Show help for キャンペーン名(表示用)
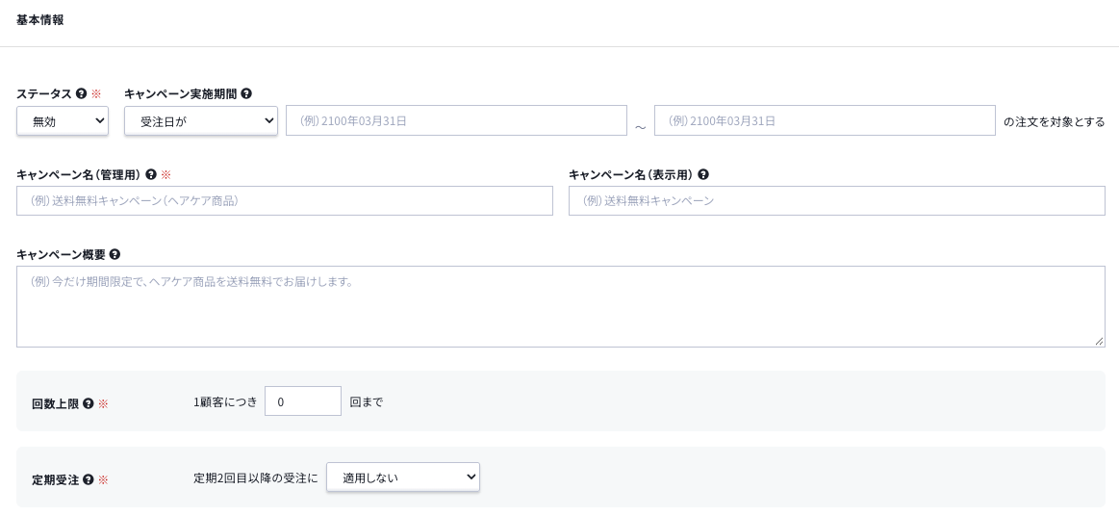1119x516 pixels. pyautogui.click(x=703, y=174)
